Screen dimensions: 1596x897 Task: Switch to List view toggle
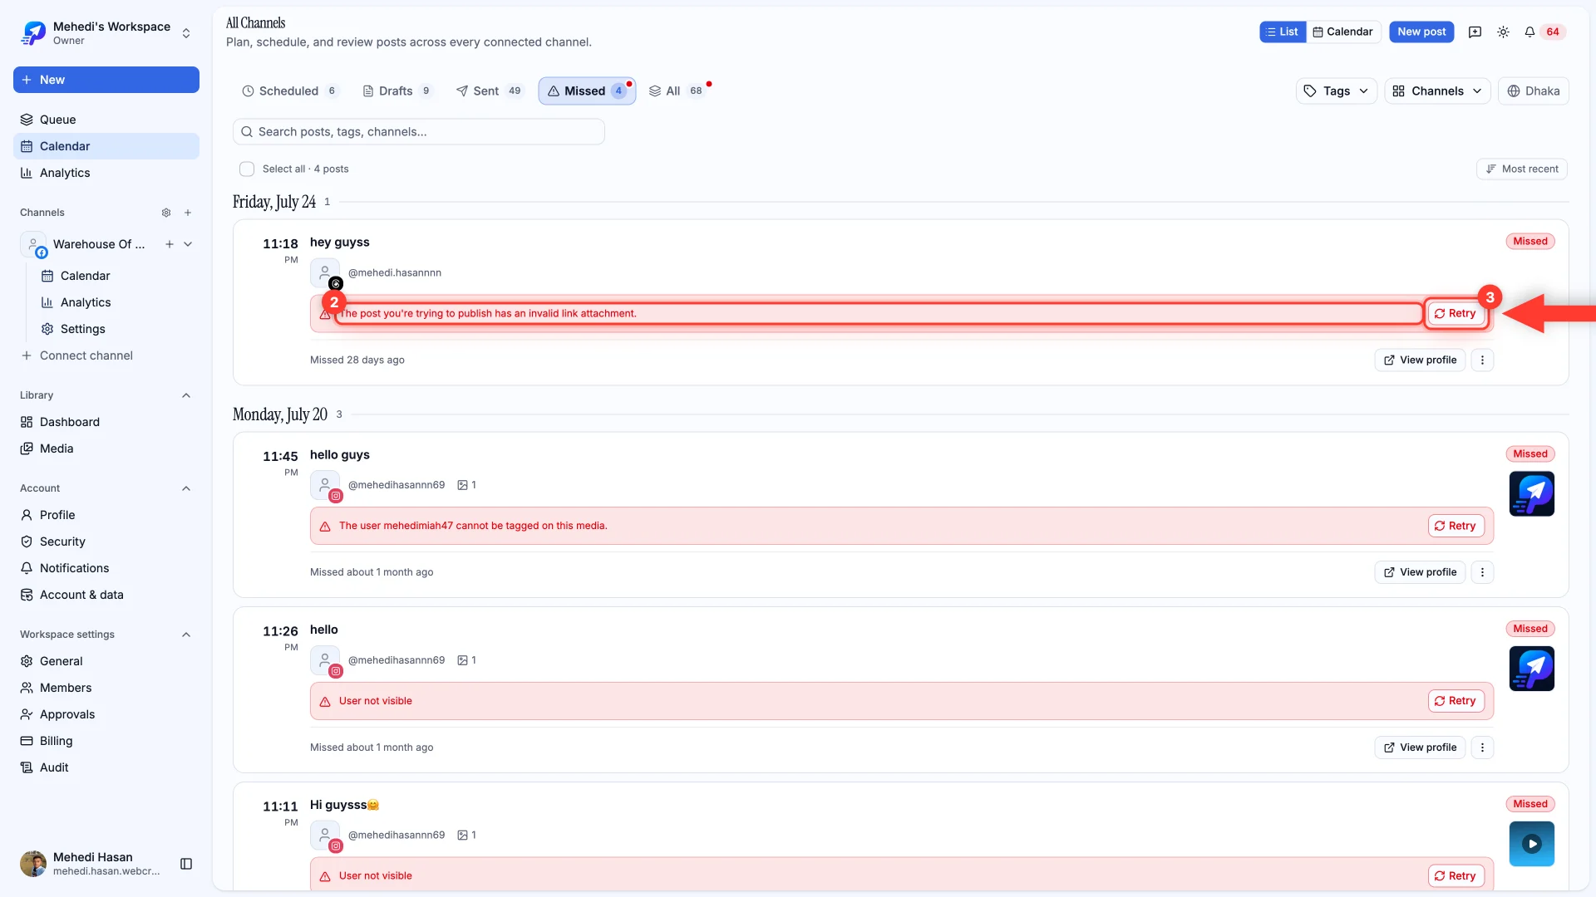(x=1283, y=32)
